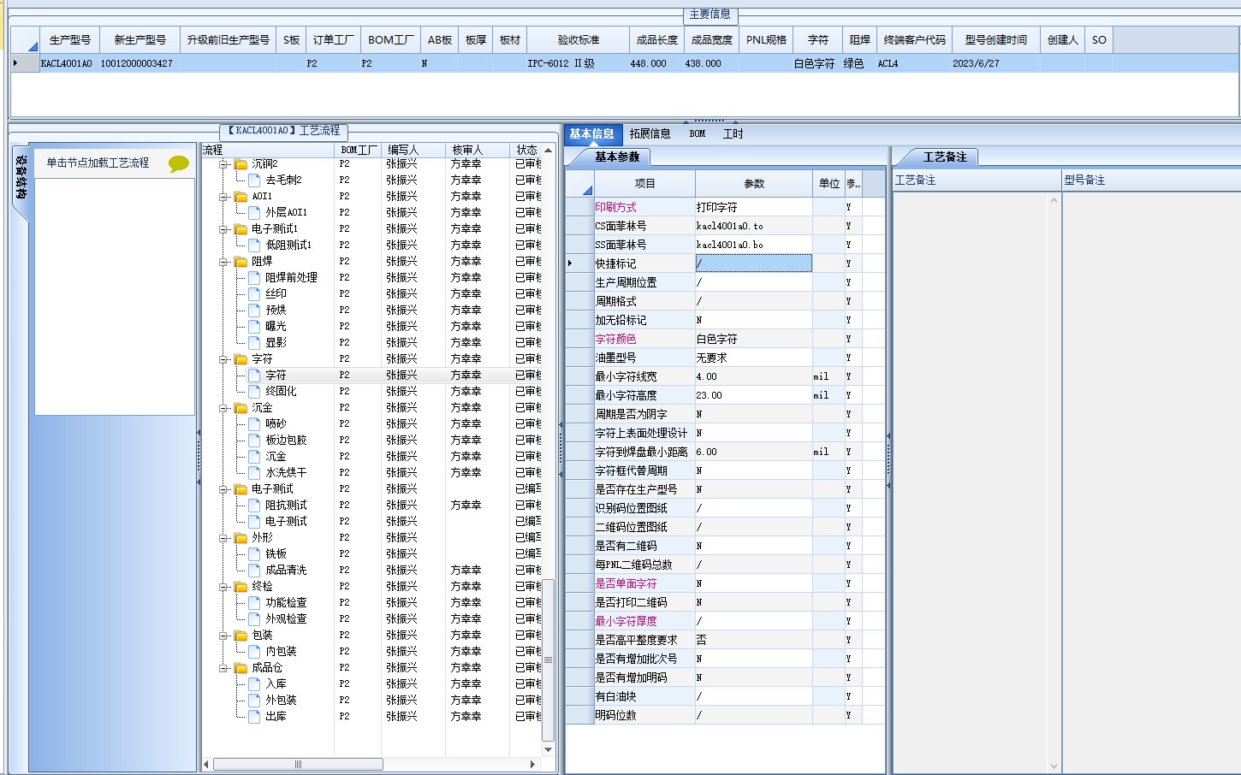This screenshot has width=1241, height=775.
Task: Click folder icon of 包装 node
Action: tap(240, 636)
